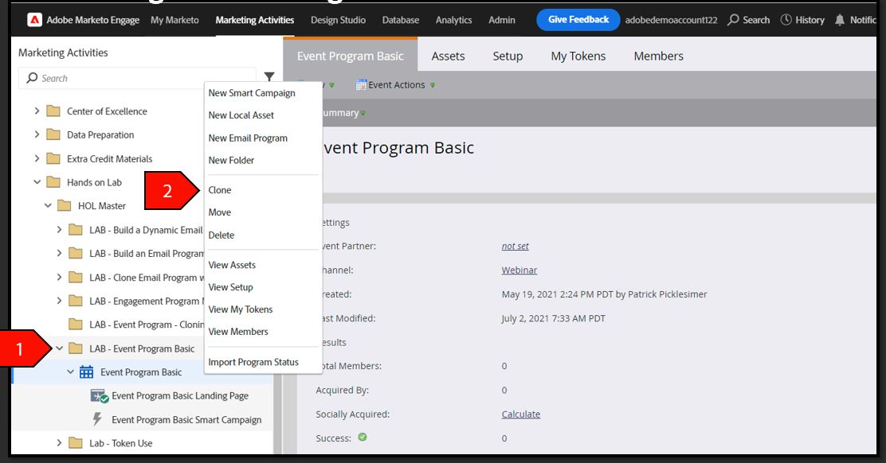
Task: Choose Clone from the context menu
Action: click(219, 190)
